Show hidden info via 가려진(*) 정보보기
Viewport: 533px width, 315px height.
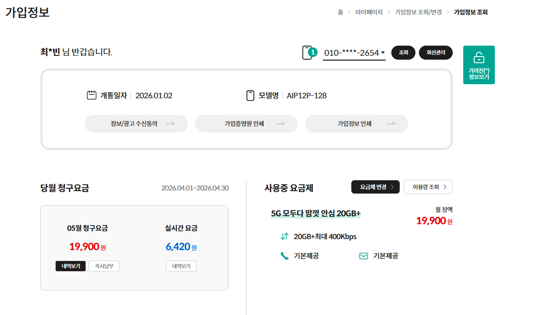pyautogui.click(x=479, y=65)
